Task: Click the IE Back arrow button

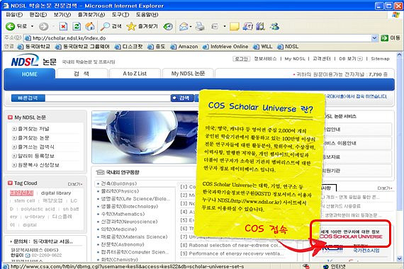Action: click(11, 26)
